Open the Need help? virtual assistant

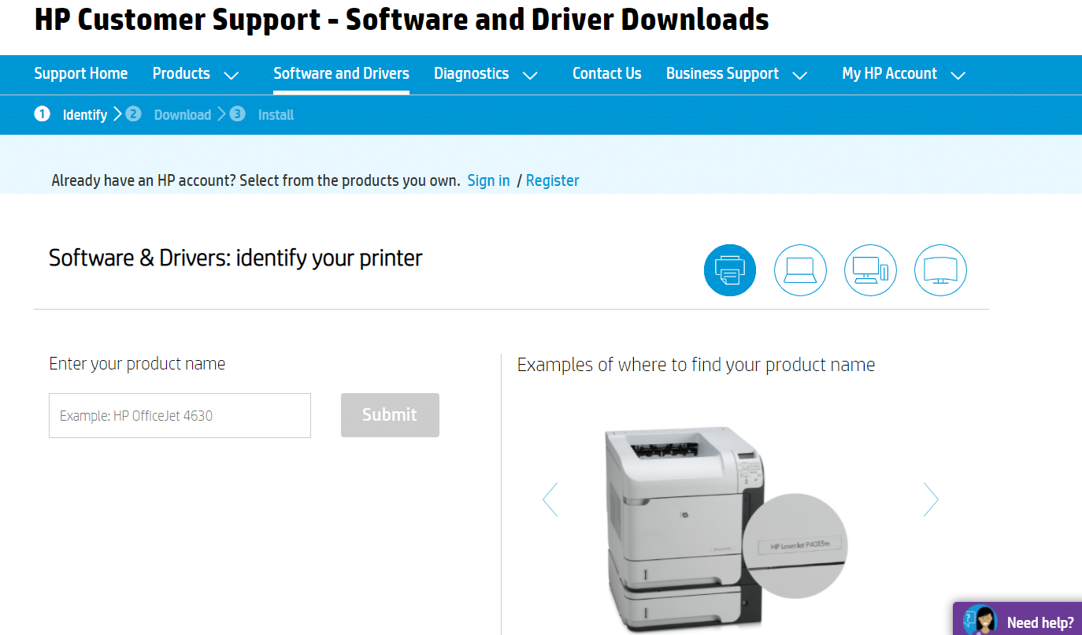(x=1017, y=619)
